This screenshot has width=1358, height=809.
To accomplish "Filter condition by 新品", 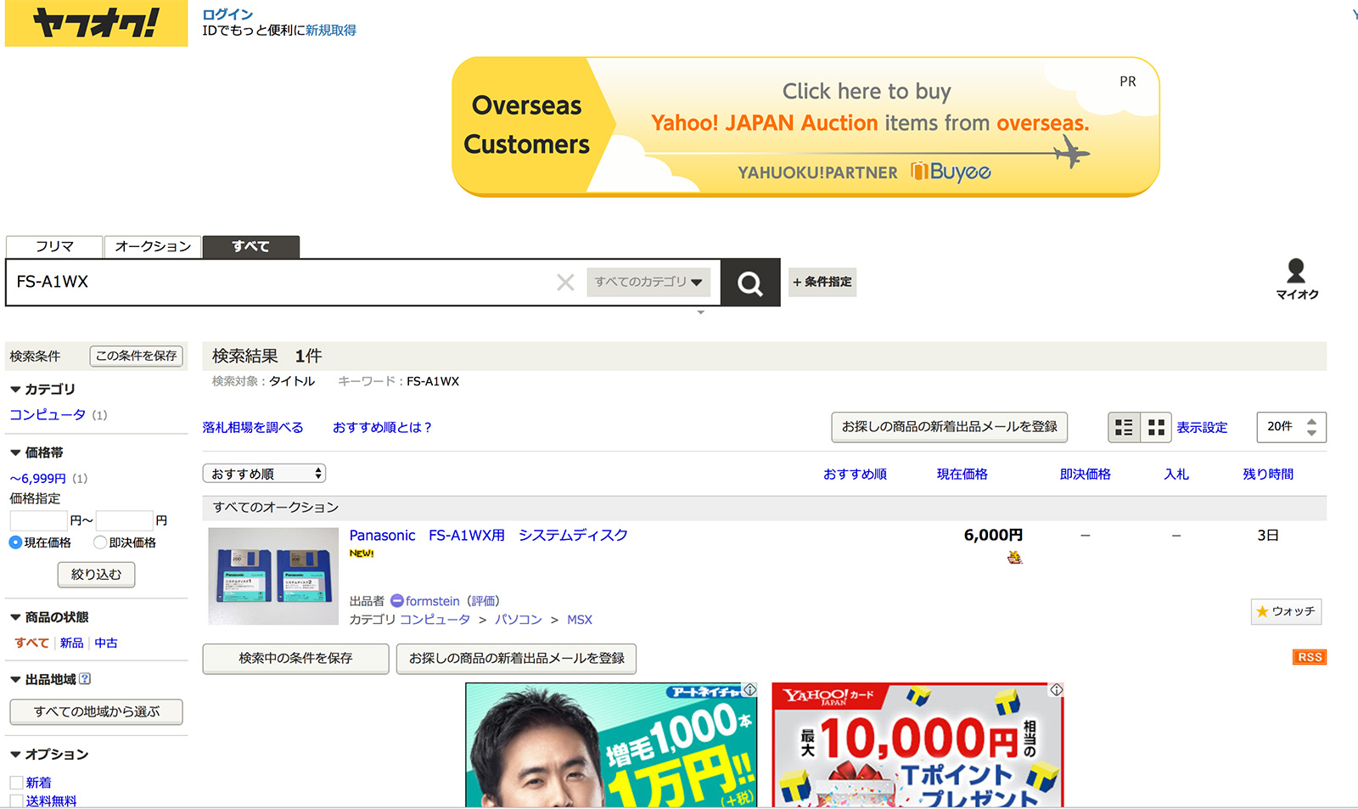I will coord(71,643).
